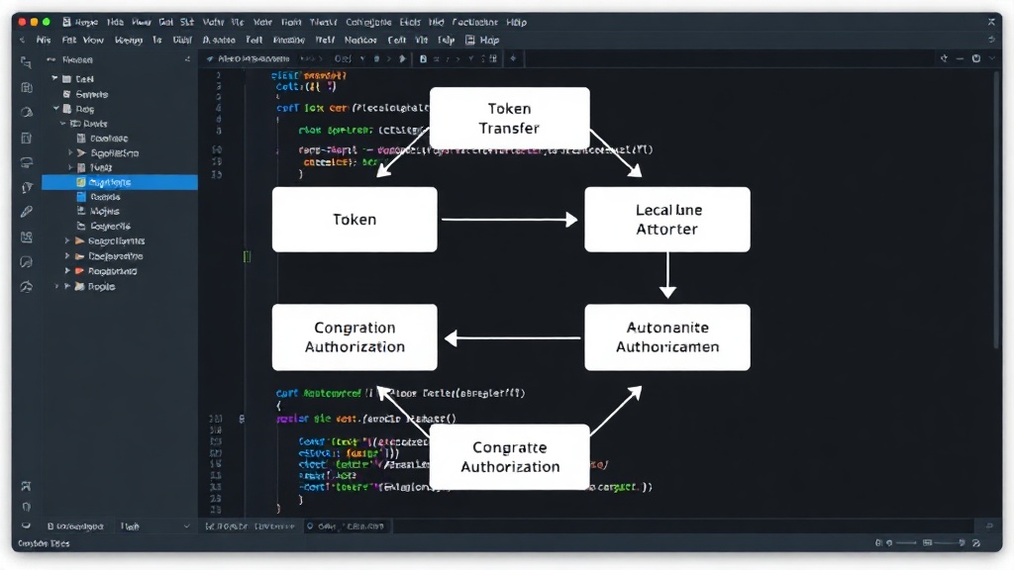Click the bookmark icon near sidebar bottom

26,486
